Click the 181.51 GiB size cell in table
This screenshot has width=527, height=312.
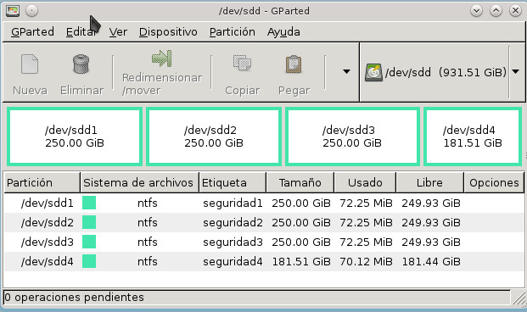[x=301, y=262]
